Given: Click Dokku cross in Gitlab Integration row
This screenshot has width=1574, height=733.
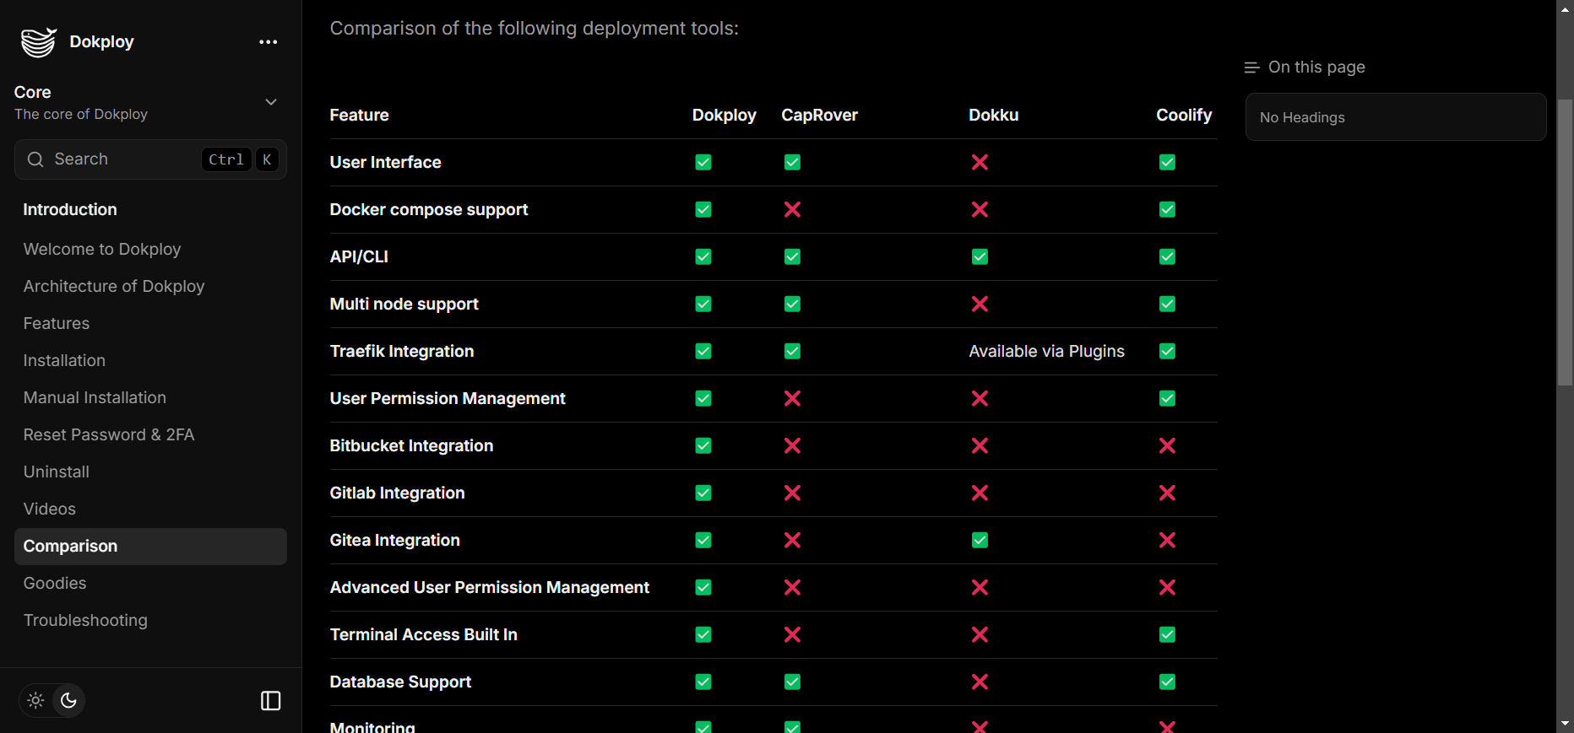Looking at the screenshot, I should coord(980,493).
